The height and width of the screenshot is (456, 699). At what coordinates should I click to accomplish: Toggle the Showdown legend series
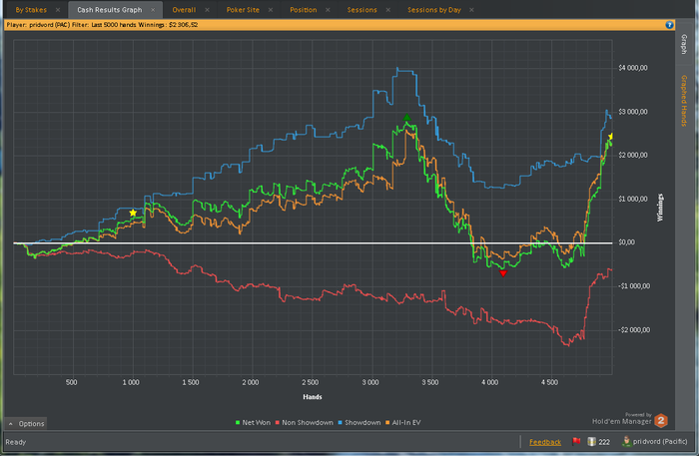coord(359,423)
